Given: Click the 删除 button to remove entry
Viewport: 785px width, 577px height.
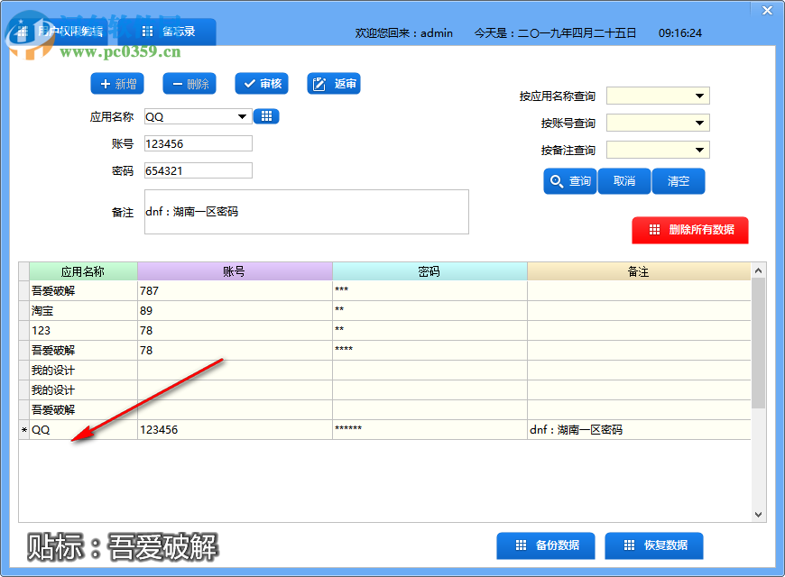Looking at the screenshot, I should [190, 83].
